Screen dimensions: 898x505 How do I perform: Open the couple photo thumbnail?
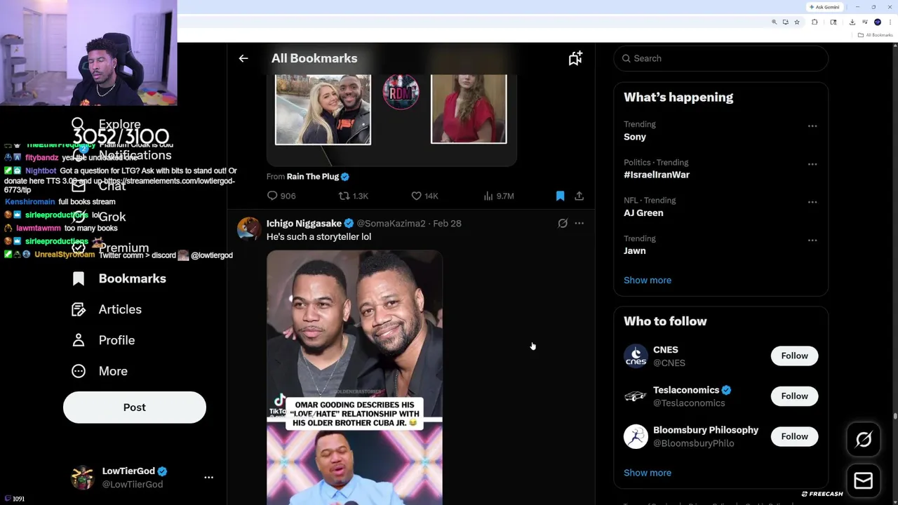(x=323, y=109)
